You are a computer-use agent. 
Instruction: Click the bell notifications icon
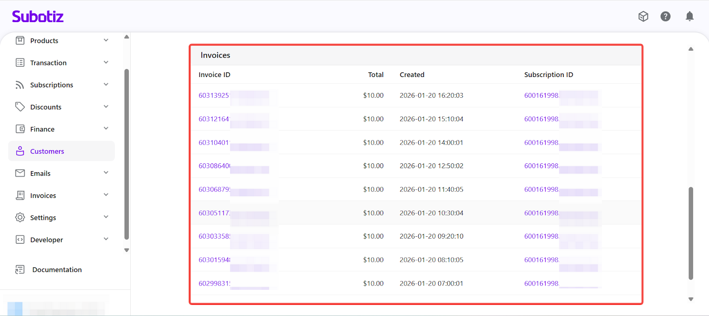(x=690, y=16)
